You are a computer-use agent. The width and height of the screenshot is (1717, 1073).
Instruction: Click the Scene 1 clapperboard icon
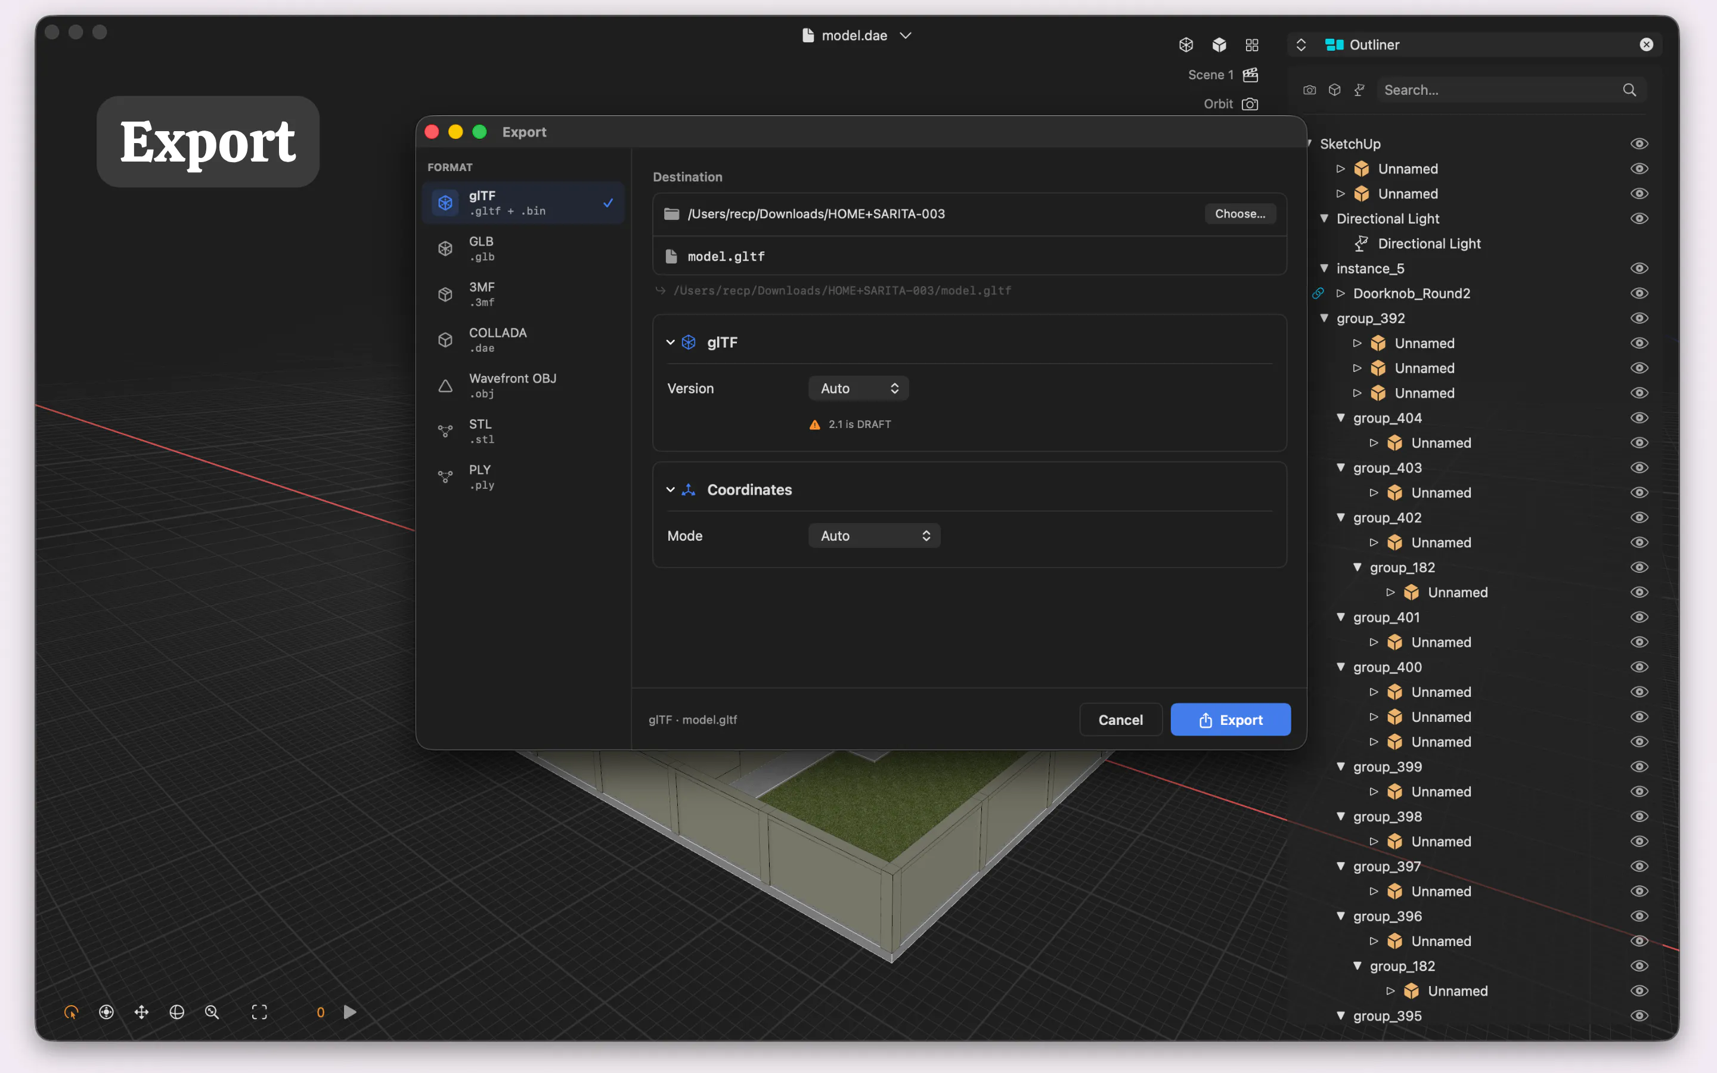point(1251,75)
